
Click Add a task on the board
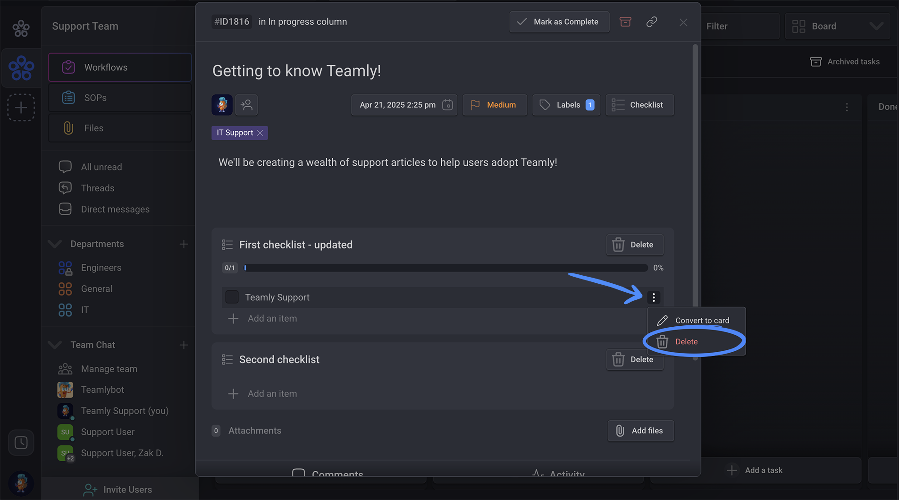pyautogui.click(x=756, y=470)
